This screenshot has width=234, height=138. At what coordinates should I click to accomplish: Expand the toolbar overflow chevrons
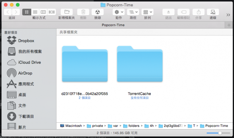click(228, 15)
